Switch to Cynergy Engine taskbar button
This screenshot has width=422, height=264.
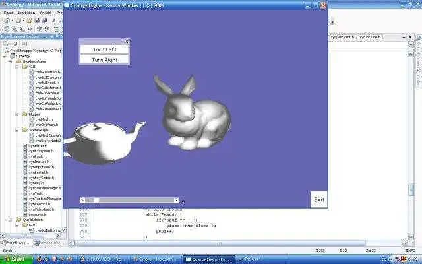pyautogui.click(x=209, y=259)
